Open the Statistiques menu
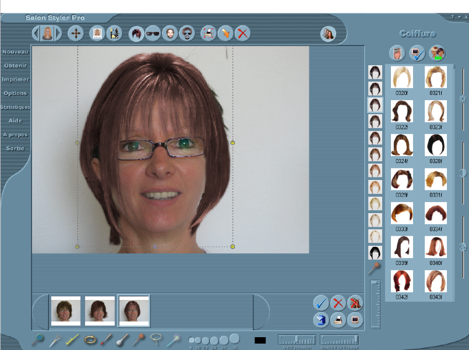This screenshot has width=469, height=350. pyautogui.click(x=15, y=107)
